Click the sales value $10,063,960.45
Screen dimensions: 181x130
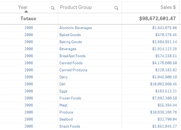point(164,84)
